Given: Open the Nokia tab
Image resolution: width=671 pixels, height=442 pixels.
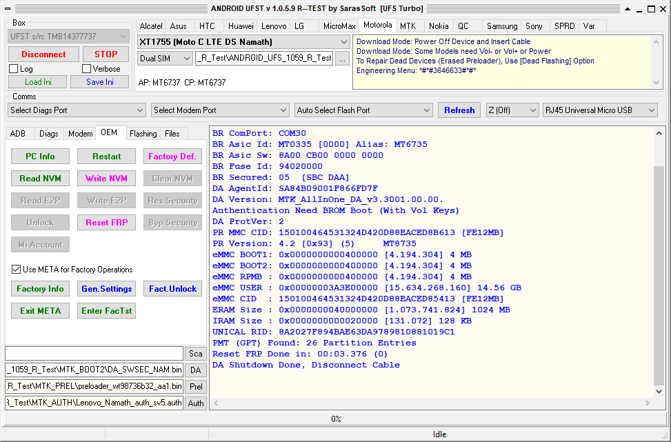Looking at the screenshot, I should coord(439,26).
